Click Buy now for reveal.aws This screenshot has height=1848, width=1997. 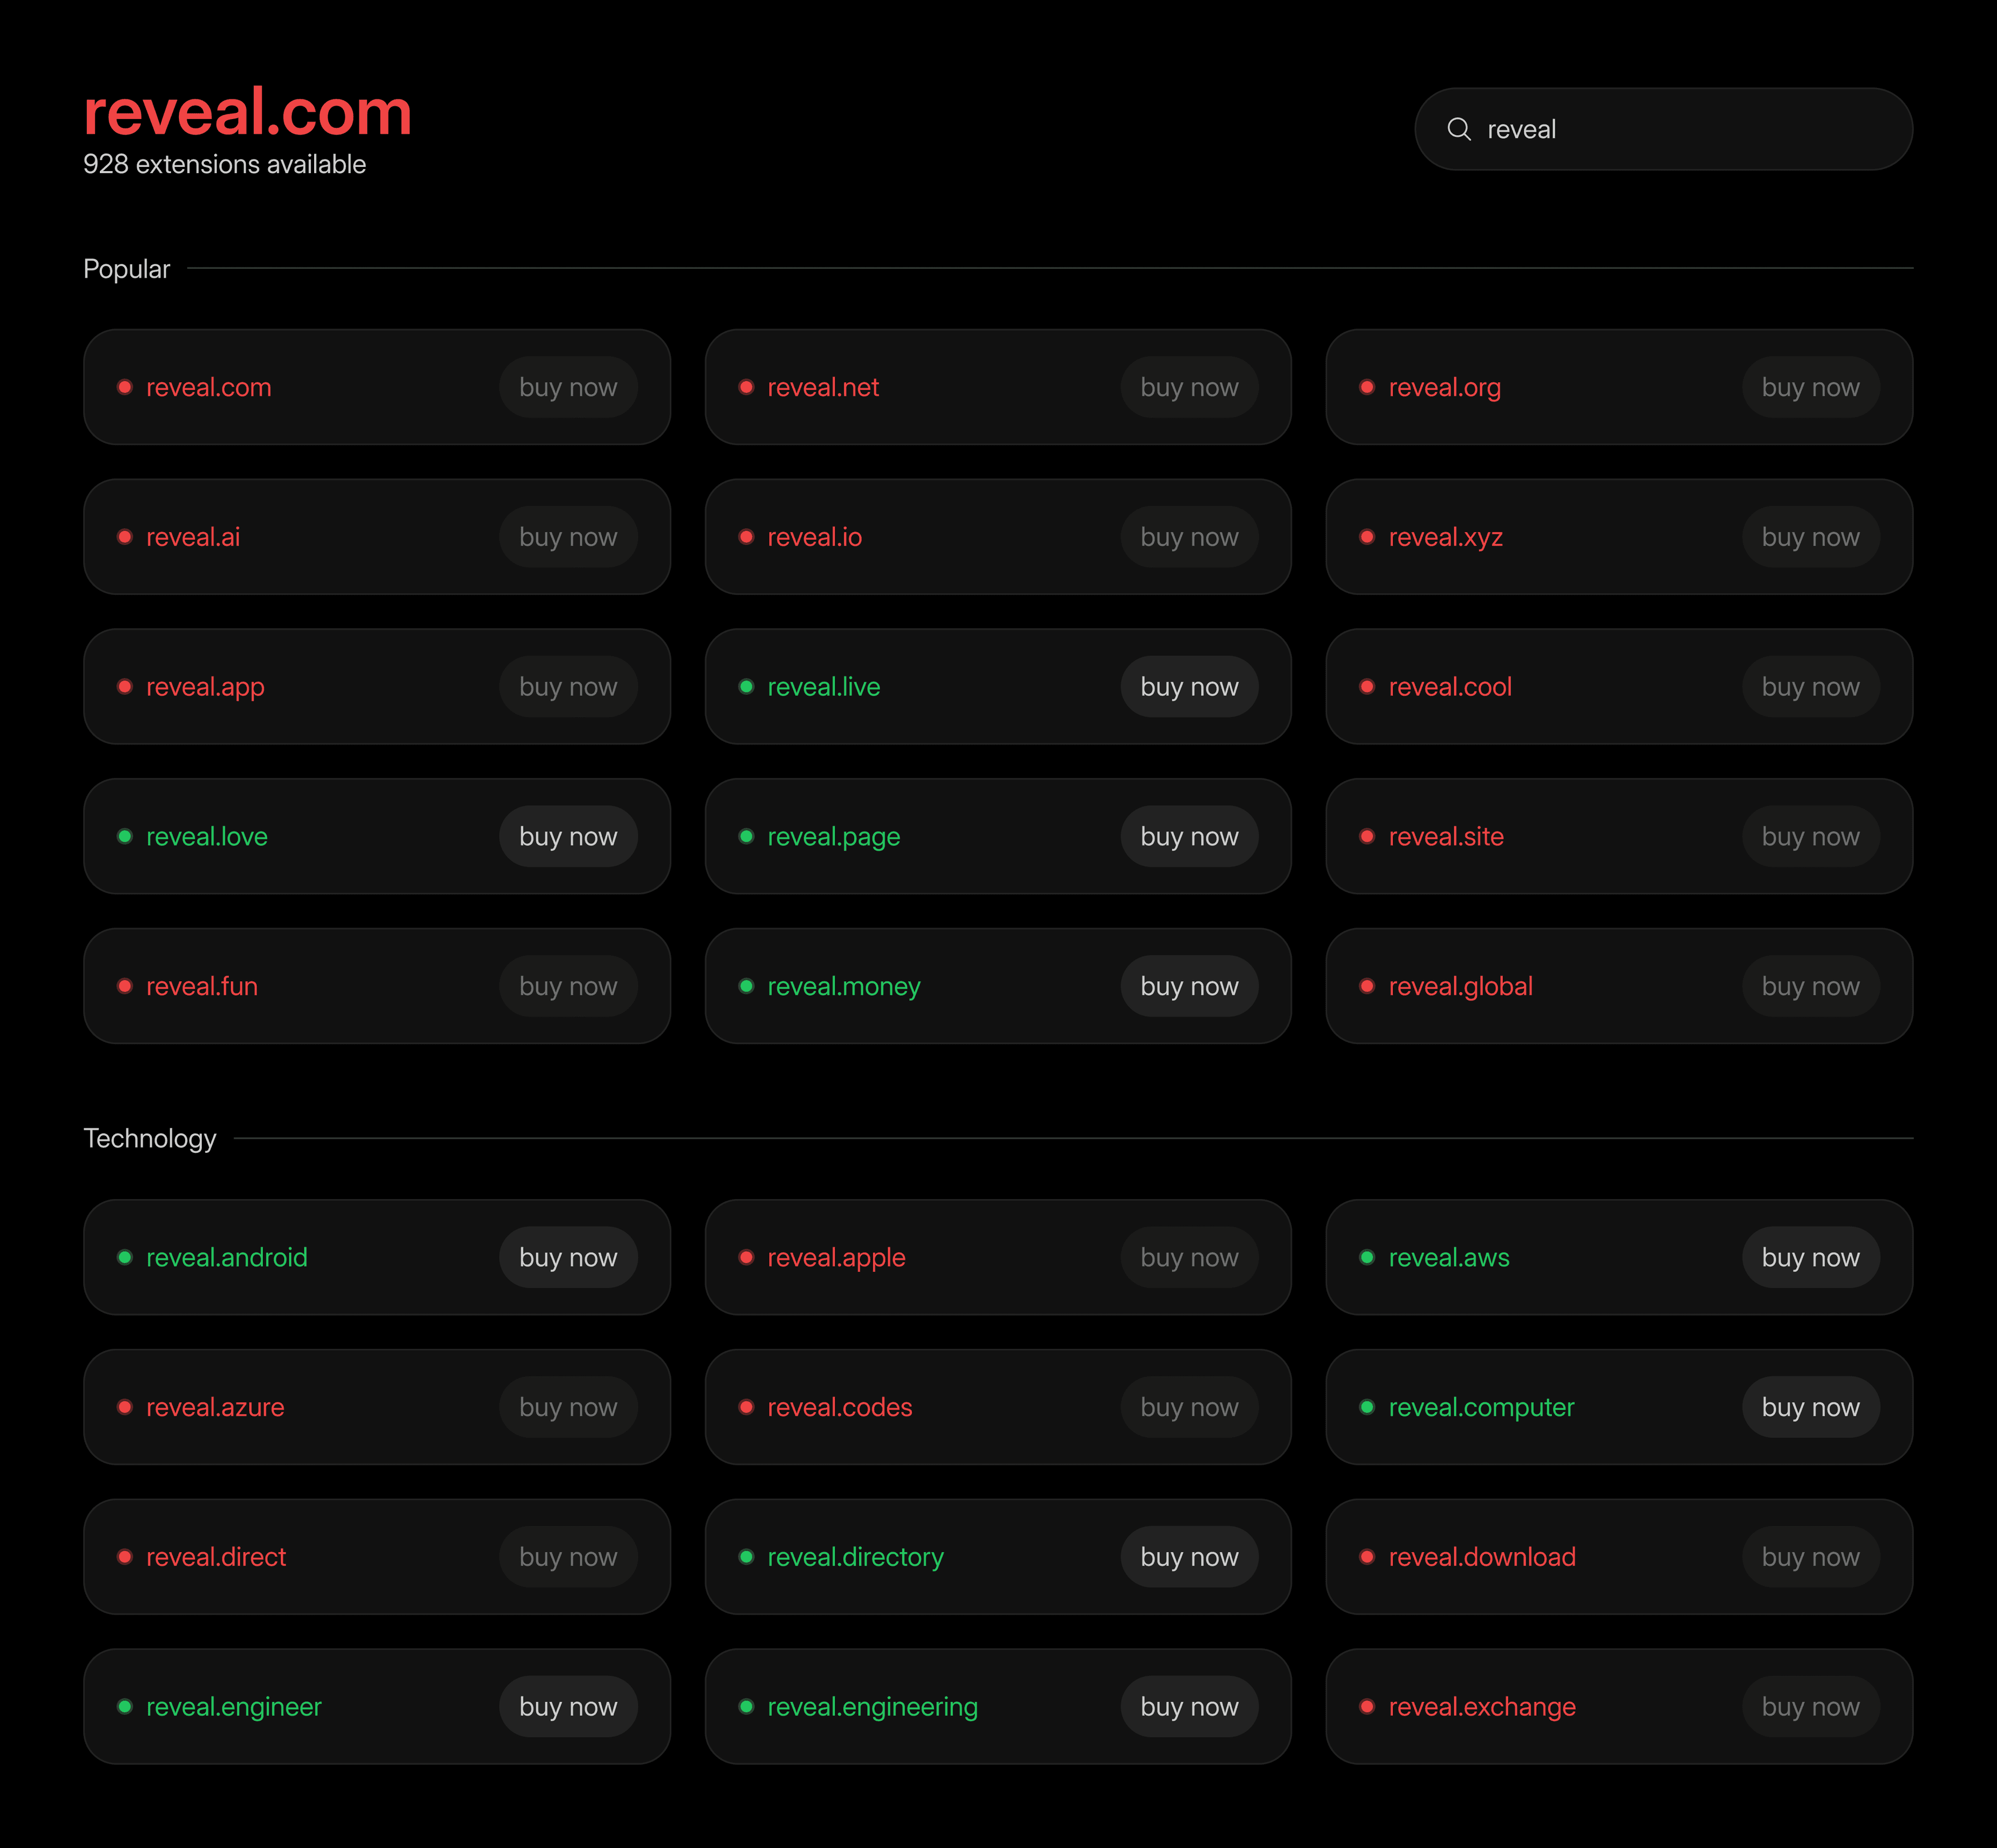coord(1811,1257)
